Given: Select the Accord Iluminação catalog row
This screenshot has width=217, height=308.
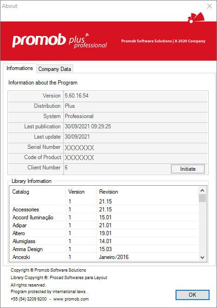Looking at the screenshot, I should (104, 217).
